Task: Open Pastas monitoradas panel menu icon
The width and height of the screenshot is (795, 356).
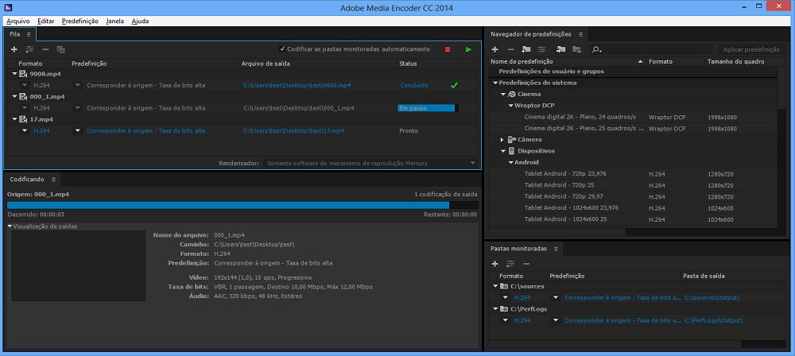Action: [x=556, y=249]
